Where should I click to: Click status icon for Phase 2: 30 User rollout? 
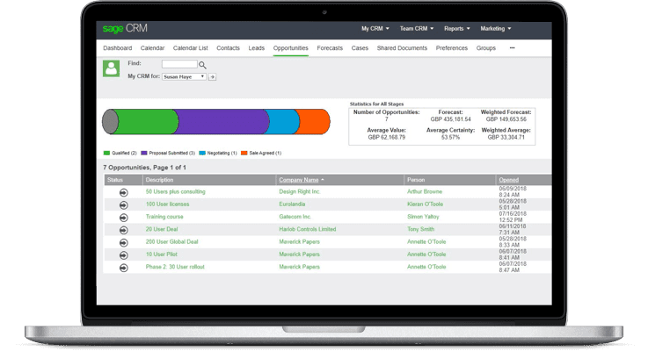click(x=122, y=267)
